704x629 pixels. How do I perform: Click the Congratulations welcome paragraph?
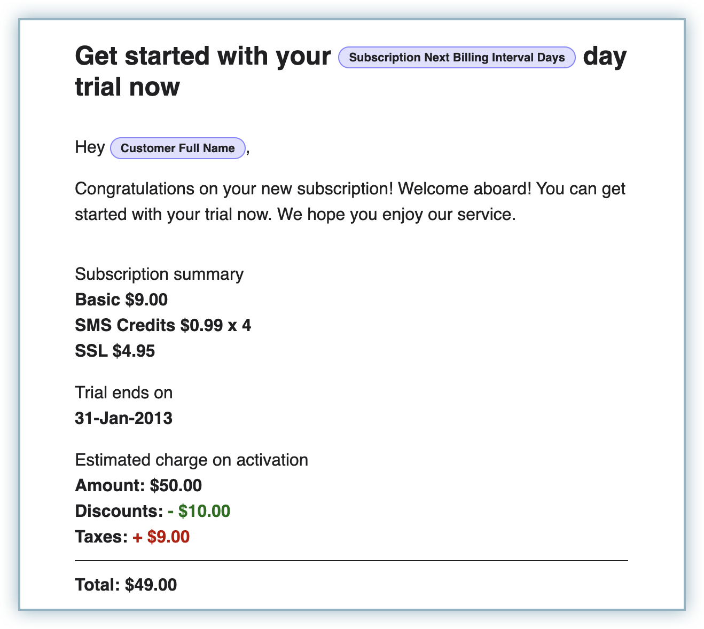coord(350,202)
